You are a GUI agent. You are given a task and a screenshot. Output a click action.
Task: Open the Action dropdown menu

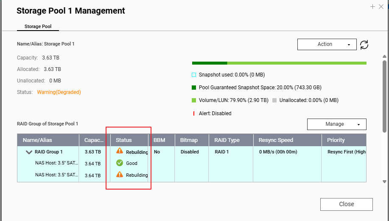(x=327, y=44)
